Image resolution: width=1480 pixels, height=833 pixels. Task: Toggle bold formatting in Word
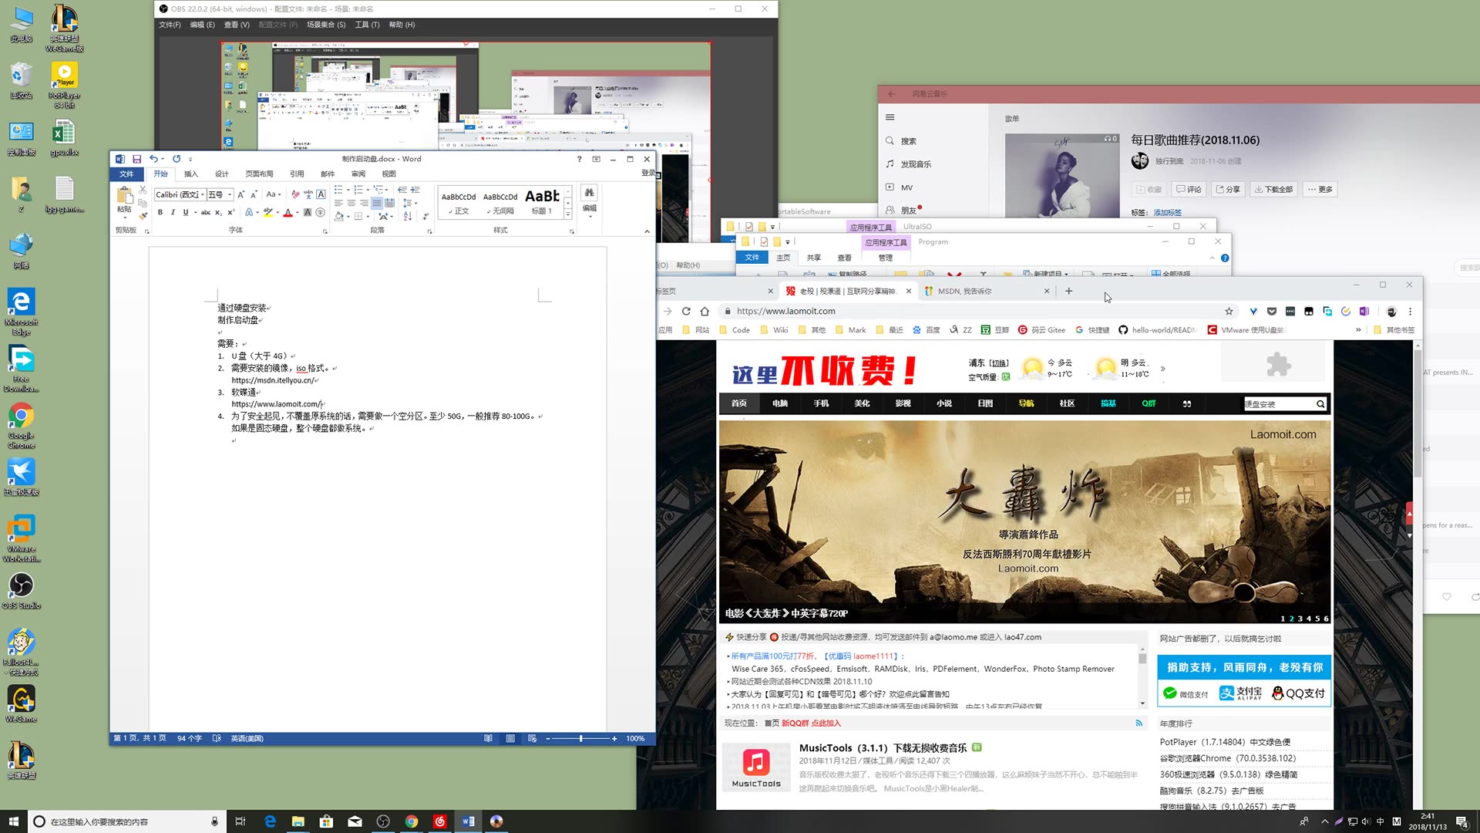(160, 213)
